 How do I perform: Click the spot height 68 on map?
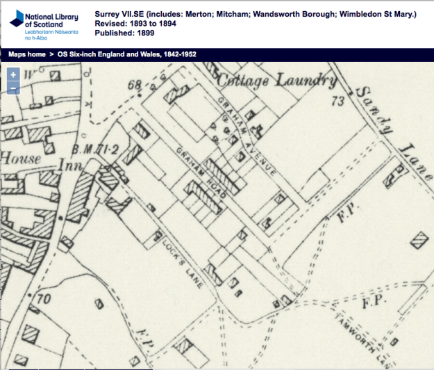(134, 86)
